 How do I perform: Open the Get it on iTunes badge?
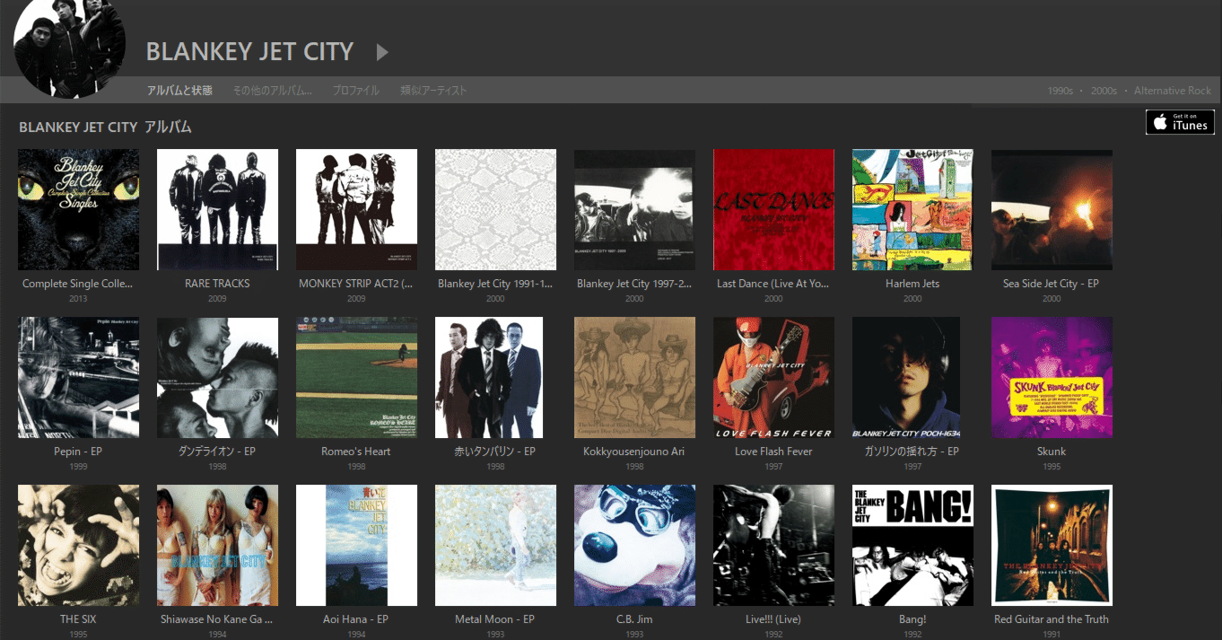pos(1180,122)
